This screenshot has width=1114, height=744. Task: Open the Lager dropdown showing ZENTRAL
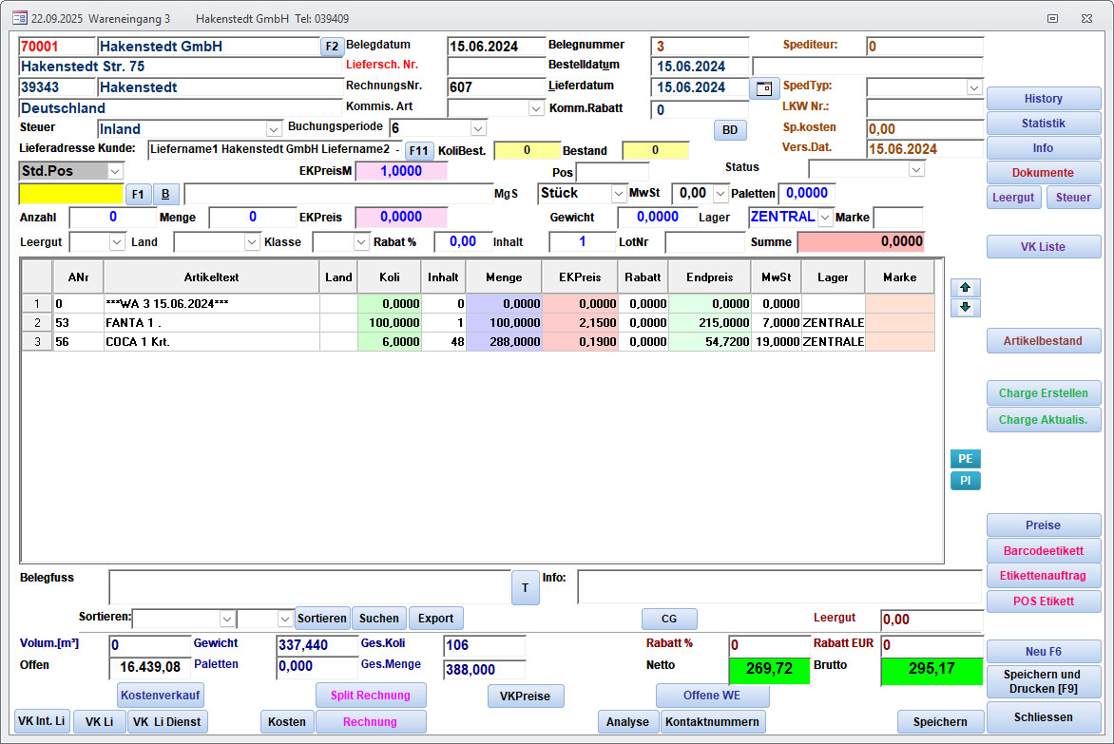825,218
